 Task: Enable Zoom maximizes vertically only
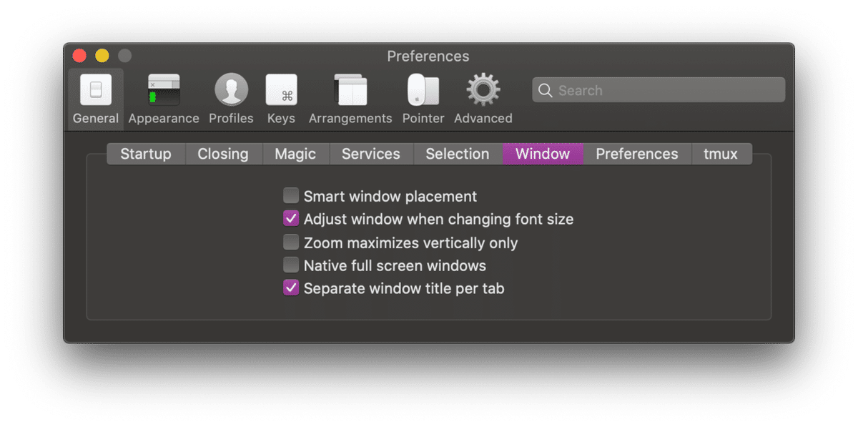[x=291, y=242]
